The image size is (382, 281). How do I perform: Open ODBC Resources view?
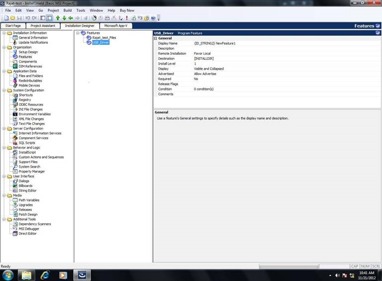31,104
